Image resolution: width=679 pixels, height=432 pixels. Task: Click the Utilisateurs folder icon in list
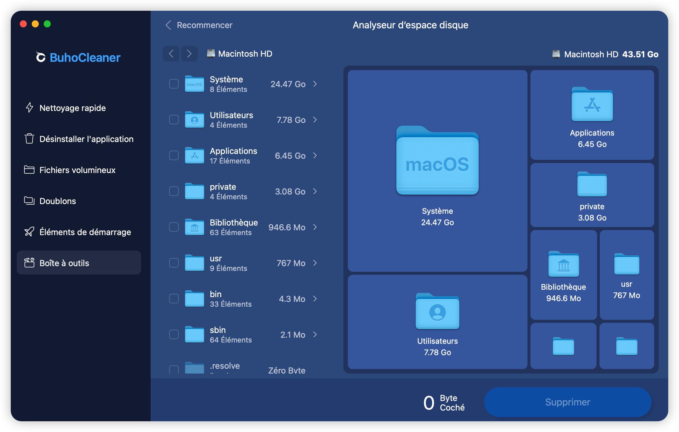[x=194, y=120]
